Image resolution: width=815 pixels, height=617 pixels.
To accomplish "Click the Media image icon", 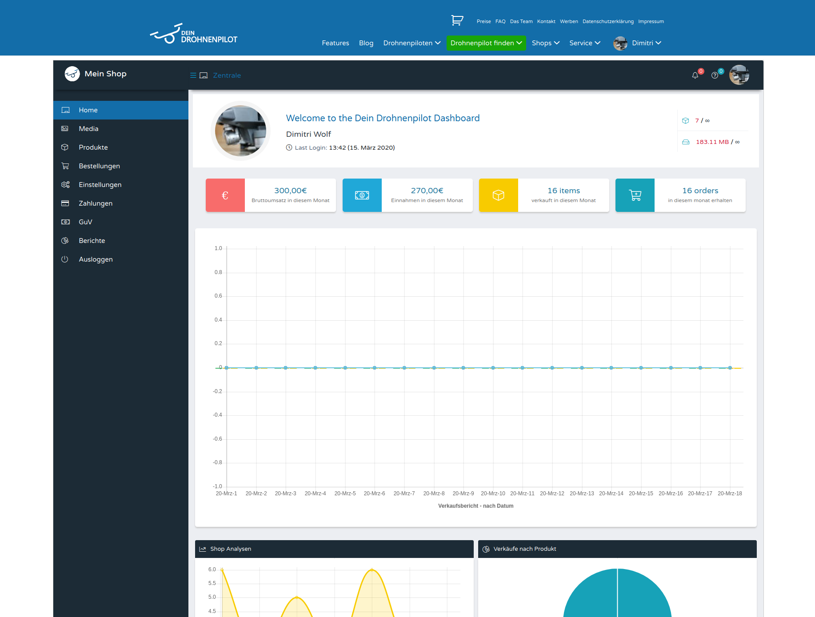I will 65,129.
